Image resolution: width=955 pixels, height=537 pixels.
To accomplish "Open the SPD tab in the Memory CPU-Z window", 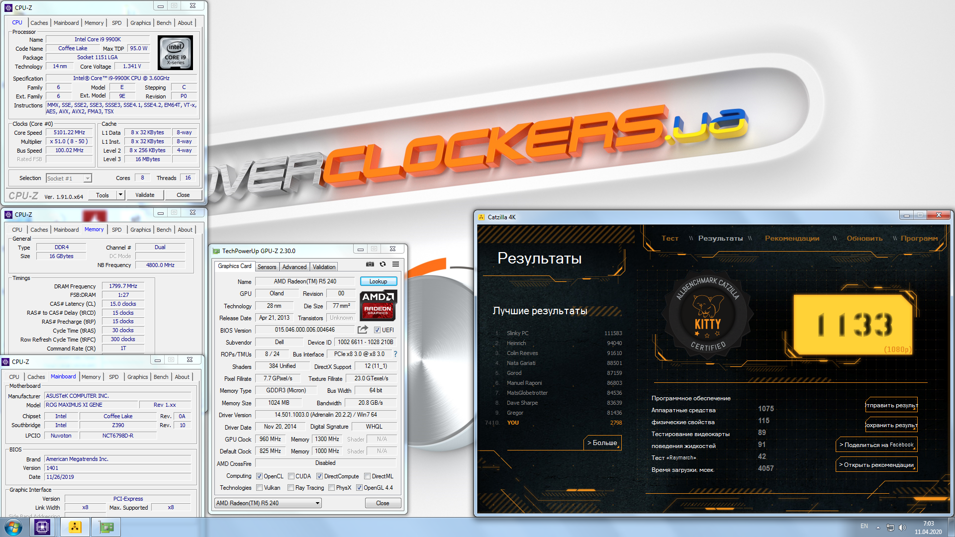I will [116, 230].
